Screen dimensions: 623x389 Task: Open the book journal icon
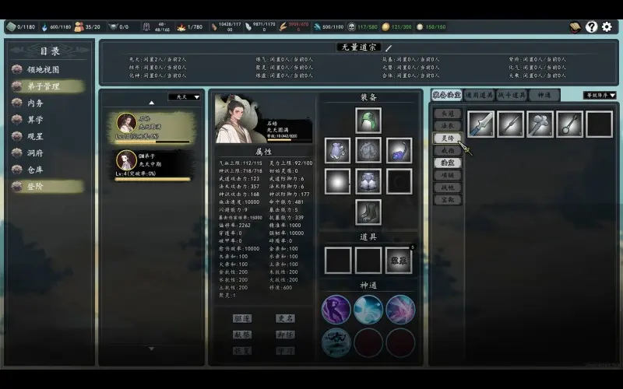(x=575, y=27)
